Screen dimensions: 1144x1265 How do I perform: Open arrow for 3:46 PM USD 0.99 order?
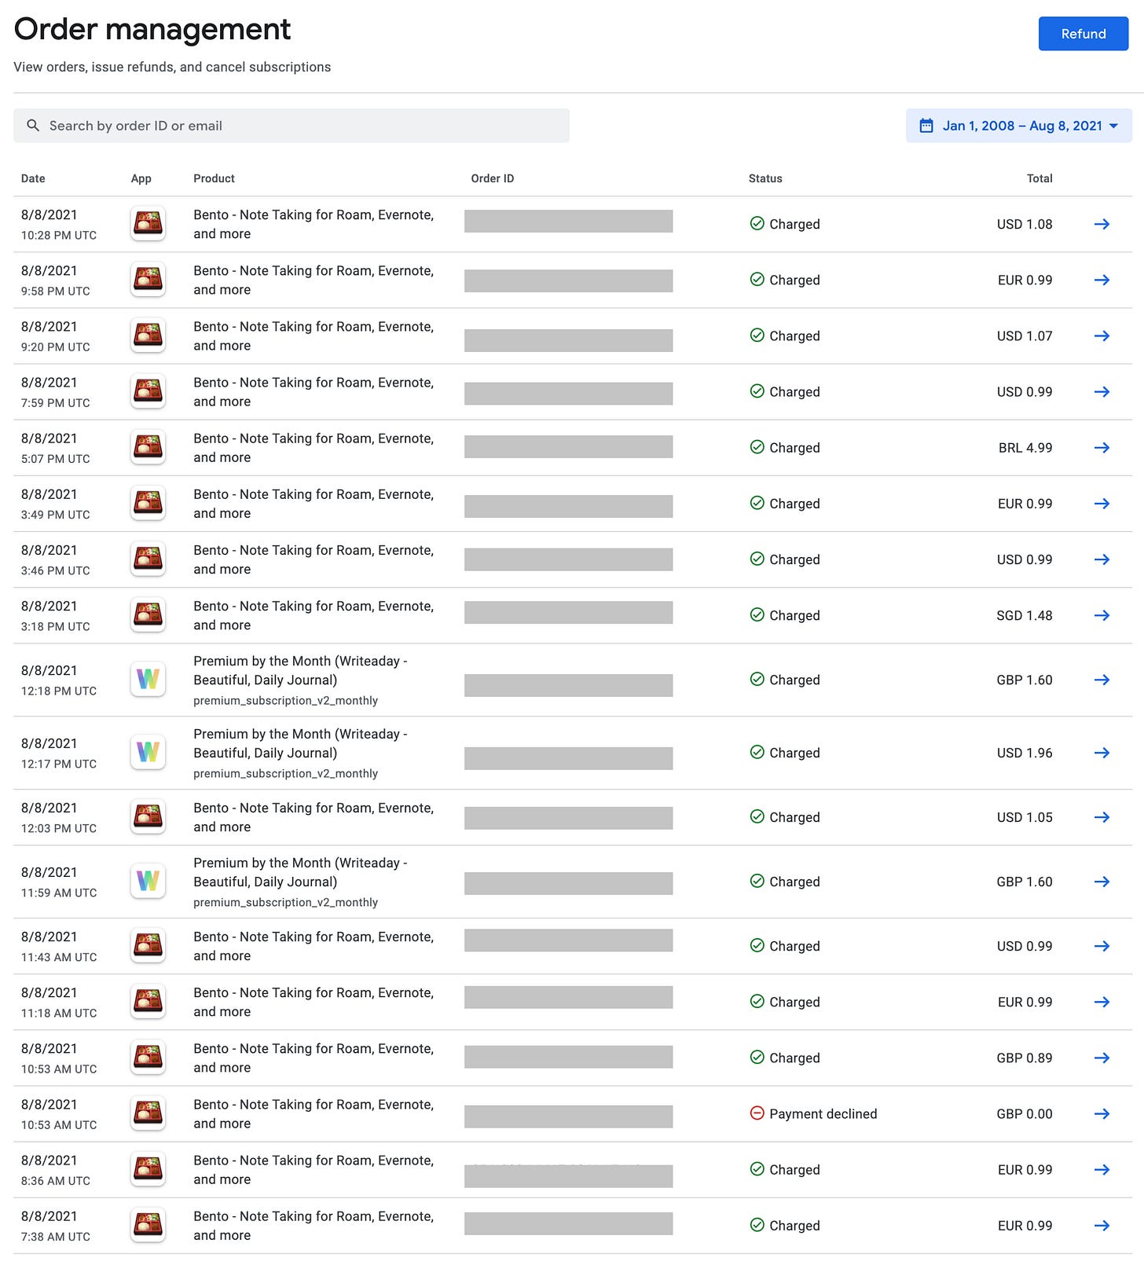1102,559
